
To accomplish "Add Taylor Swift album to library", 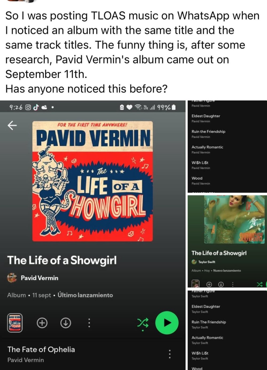I will 209,284.
